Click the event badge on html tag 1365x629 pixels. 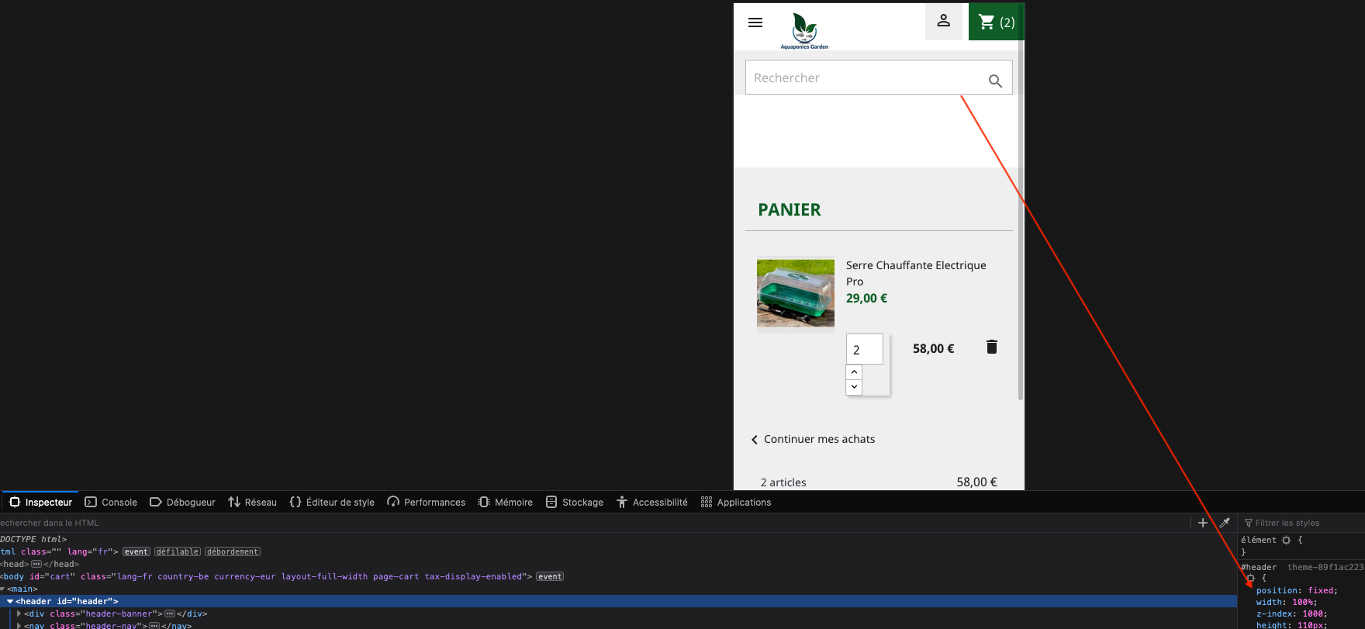tap(136, 551)
